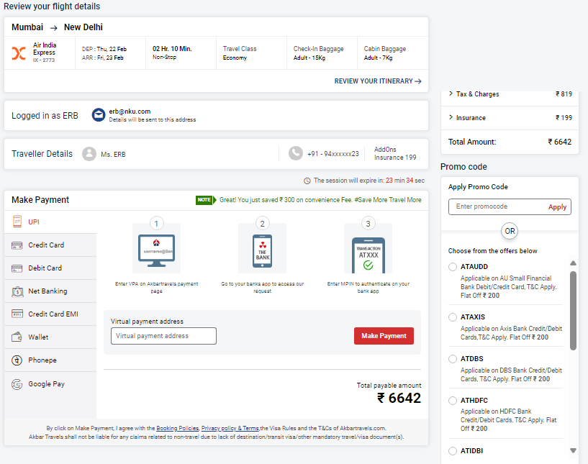Click the OR separator circle

click(510, 231)
